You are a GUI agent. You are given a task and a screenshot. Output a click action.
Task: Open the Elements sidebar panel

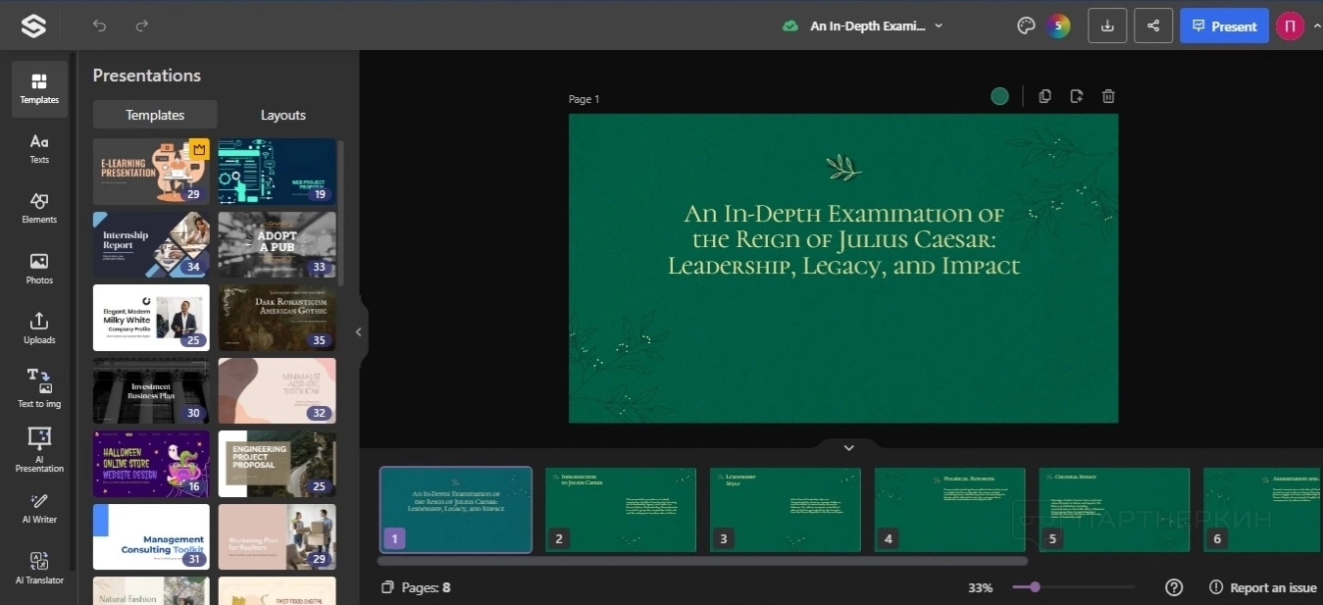point(39,207)
